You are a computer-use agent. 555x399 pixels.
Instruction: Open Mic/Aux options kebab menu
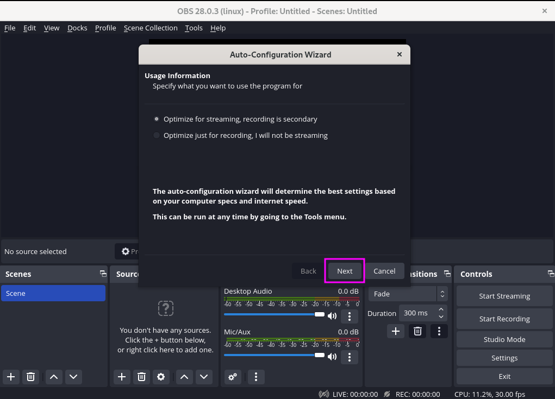click(x=350, y=357)
